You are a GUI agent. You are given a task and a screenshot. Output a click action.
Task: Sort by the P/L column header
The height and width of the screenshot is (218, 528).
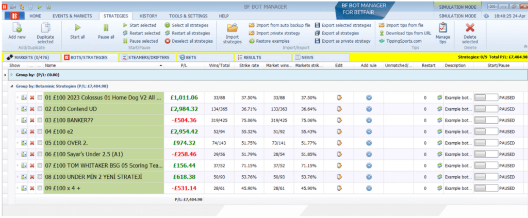(x=184, y=65)
